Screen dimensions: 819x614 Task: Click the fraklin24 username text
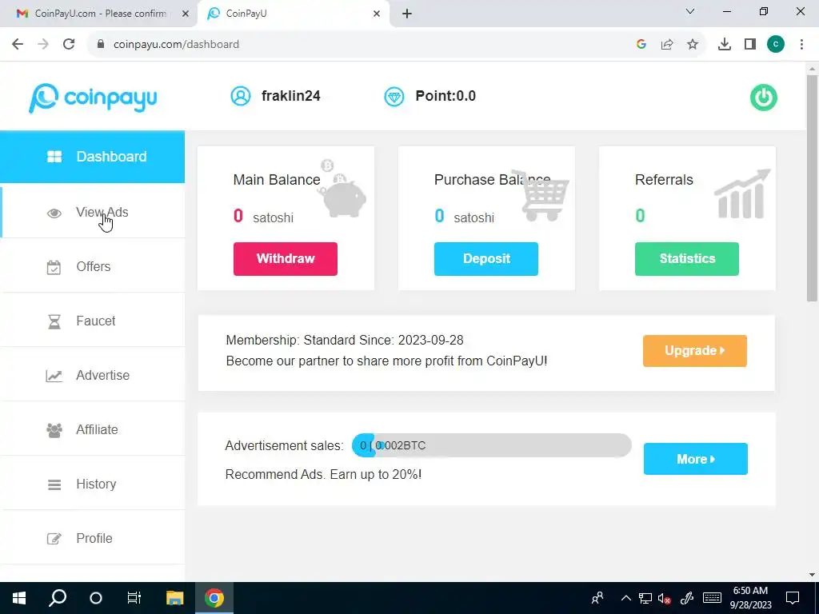[291, 96]
